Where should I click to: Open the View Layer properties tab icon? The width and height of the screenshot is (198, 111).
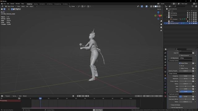tap(165, 62)
